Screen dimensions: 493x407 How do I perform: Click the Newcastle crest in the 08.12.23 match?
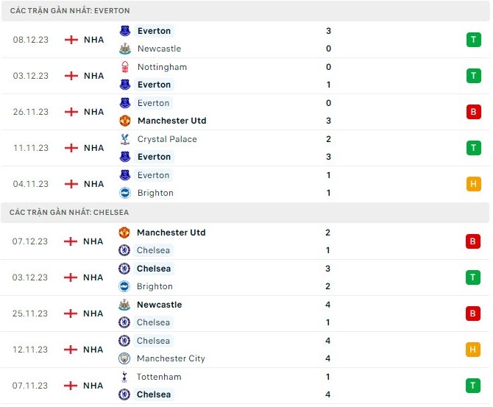pos(125,49)
